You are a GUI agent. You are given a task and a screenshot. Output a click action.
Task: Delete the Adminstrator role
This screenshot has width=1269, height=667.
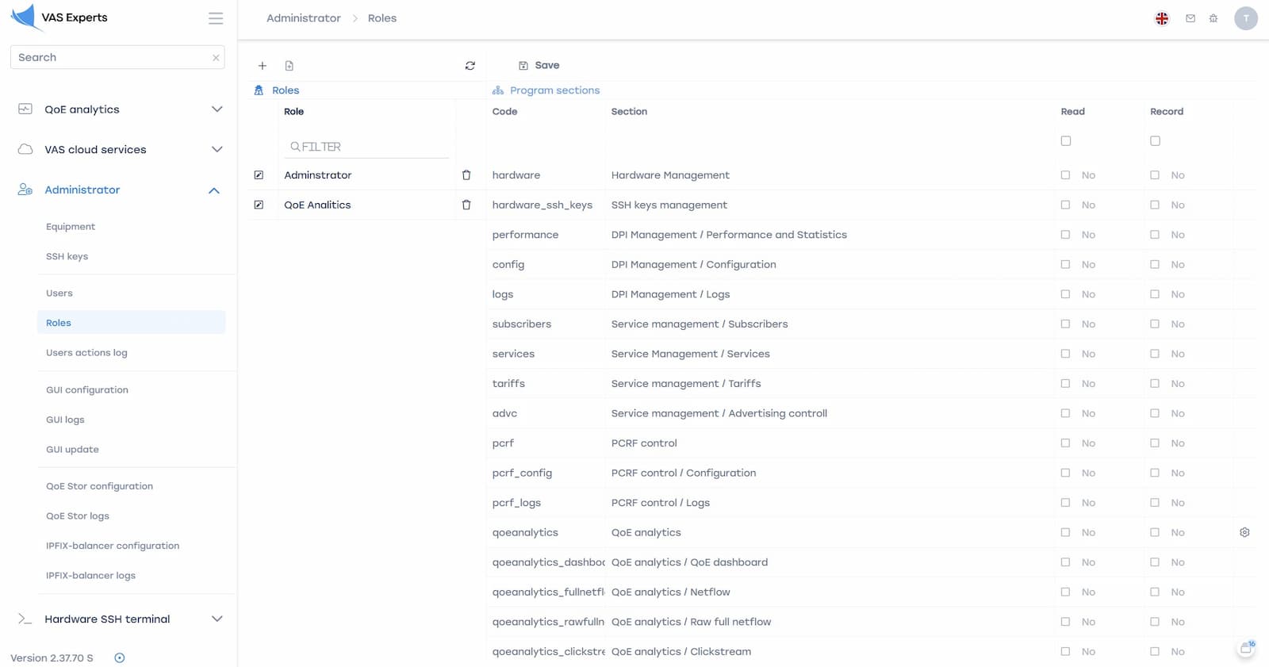466,175
